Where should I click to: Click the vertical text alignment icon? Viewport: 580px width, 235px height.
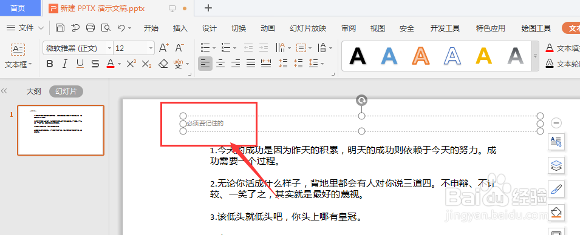pos(322,48)
